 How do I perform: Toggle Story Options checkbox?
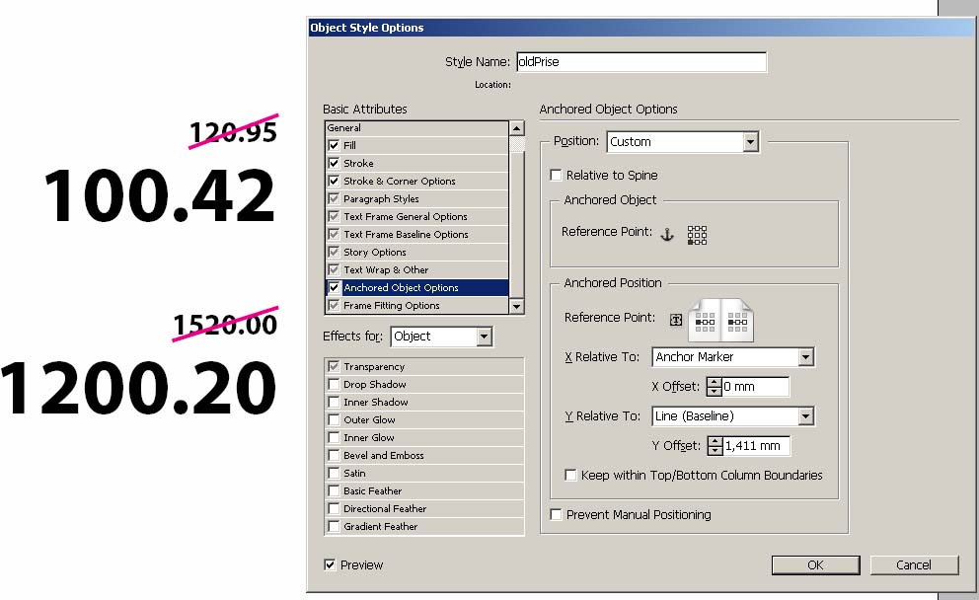coord(334,253)
